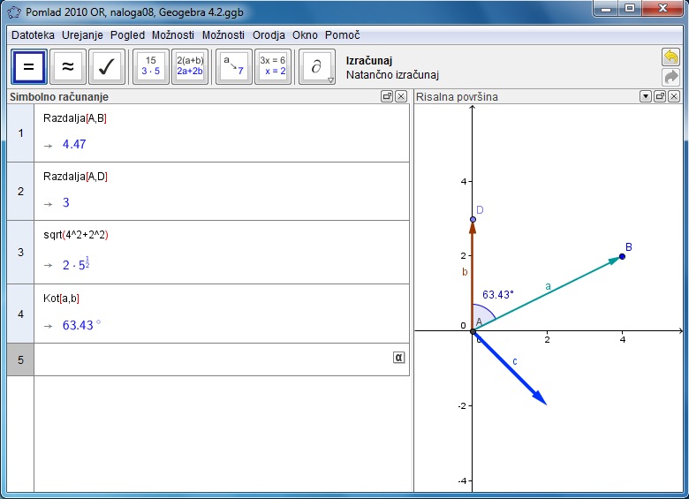
Task: Open the alpha symbol picker in row 5
Action: (398, 357)
